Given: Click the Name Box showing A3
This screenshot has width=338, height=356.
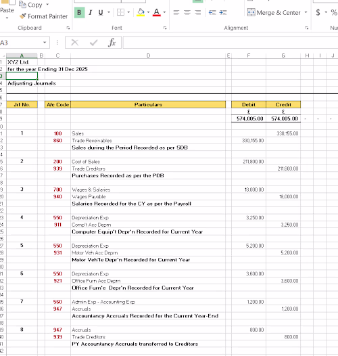Looking at the screenshot, I should point(21,43).
